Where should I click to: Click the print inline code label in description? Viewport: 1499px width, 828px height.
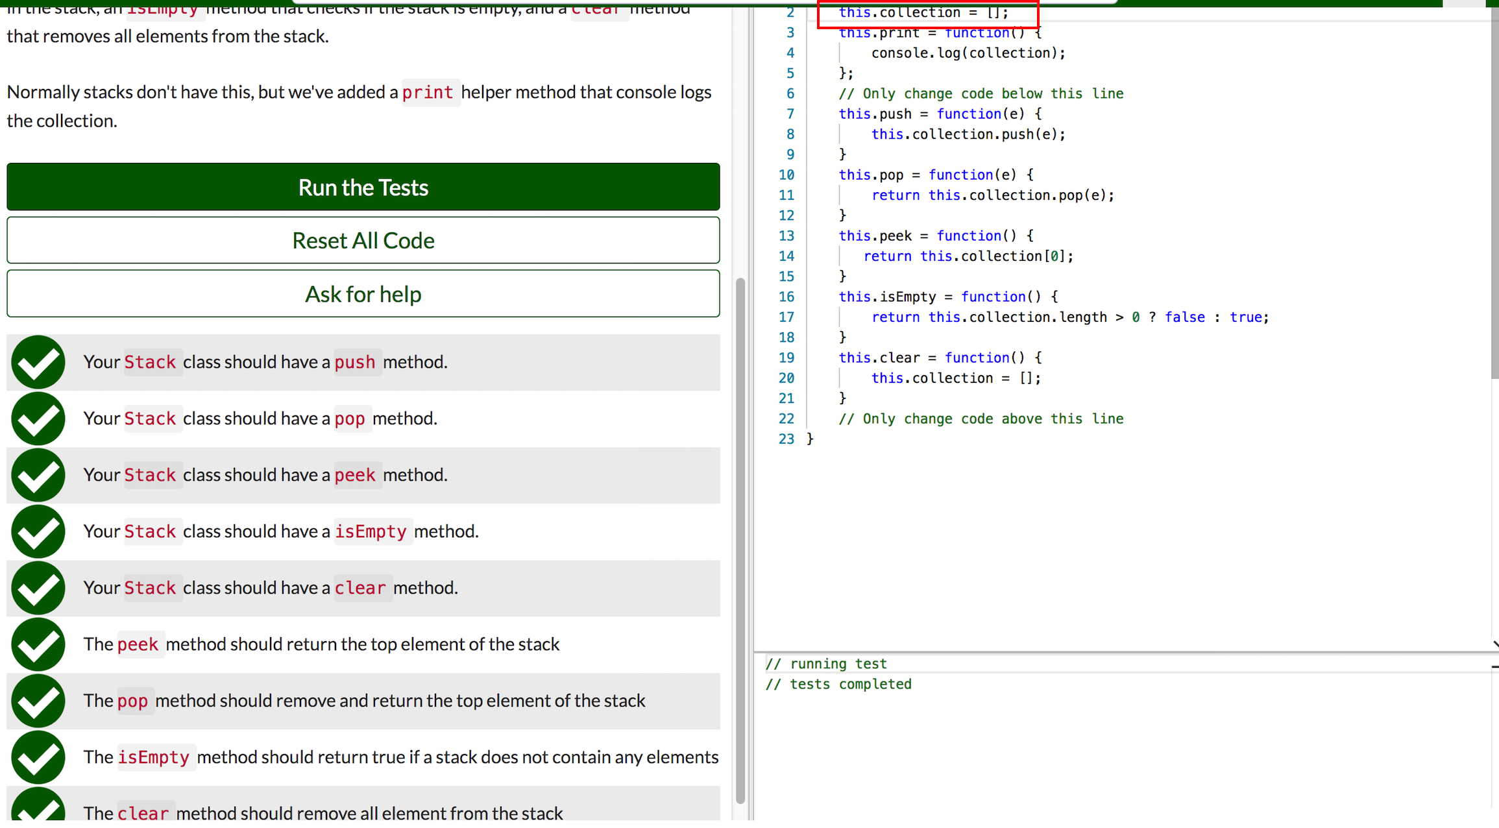pos(429,92)
